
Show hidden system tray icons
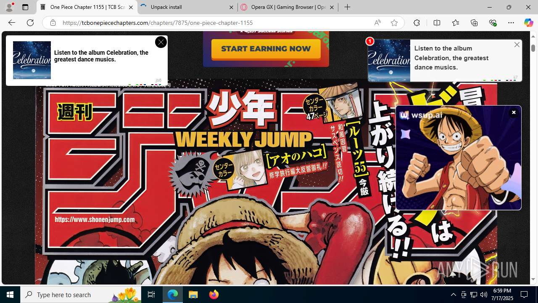453,295
